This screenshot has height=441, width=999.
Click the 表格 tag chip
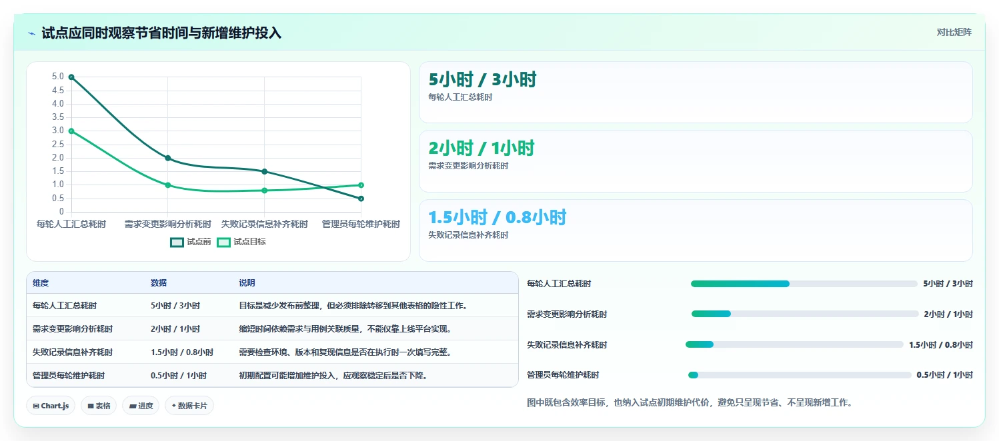[98, 406]
